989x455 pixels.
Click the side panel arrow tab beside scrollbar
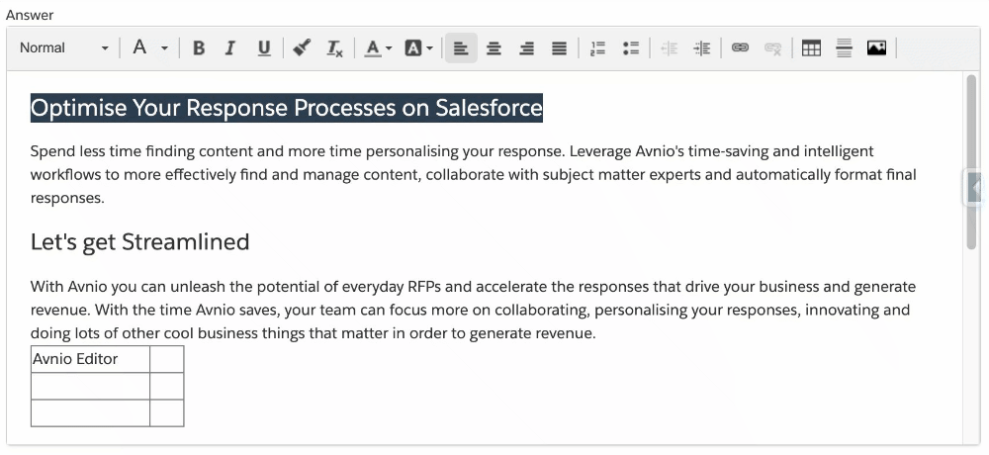tap(976, 188)
